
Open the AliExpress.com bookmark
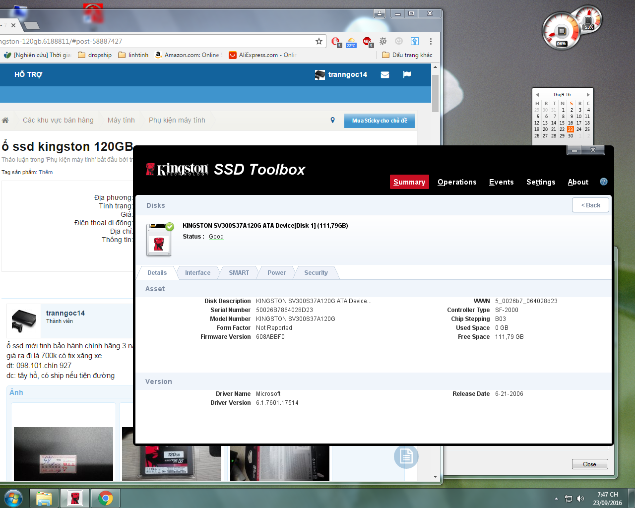tap(262, 55)
